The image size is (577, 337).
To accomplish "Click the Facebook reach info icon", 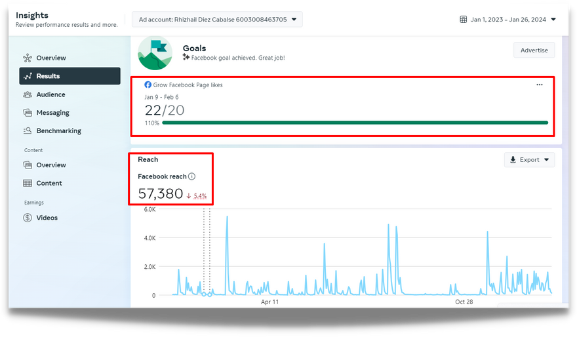I will (191, 176).
